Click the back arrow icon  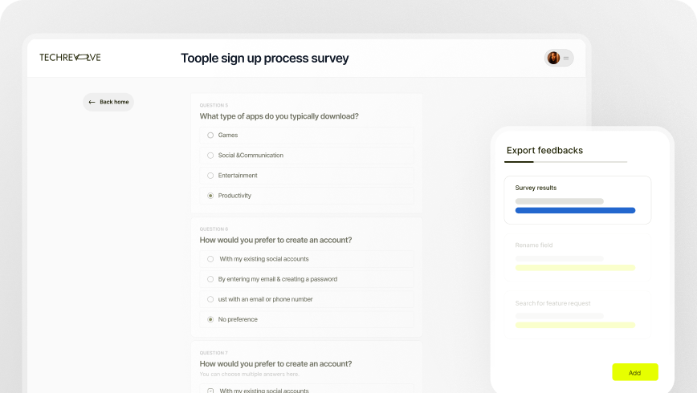point(92,102)
